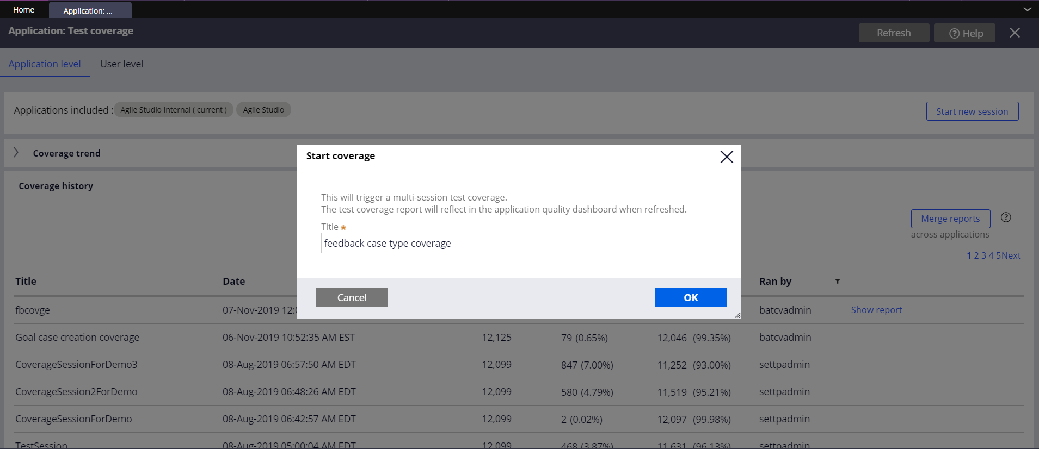
Task: Go to page 5 of history
Action: pos(998,255)
